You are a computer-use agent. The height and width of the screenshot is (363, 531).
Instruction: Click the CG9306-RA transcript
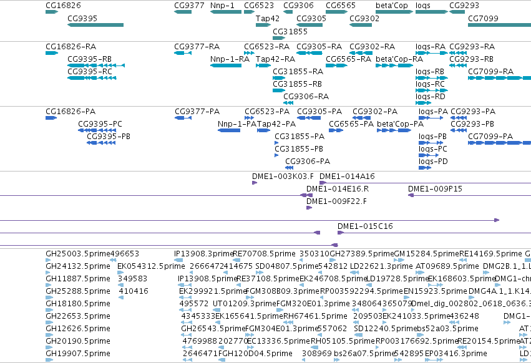[288, 103]
